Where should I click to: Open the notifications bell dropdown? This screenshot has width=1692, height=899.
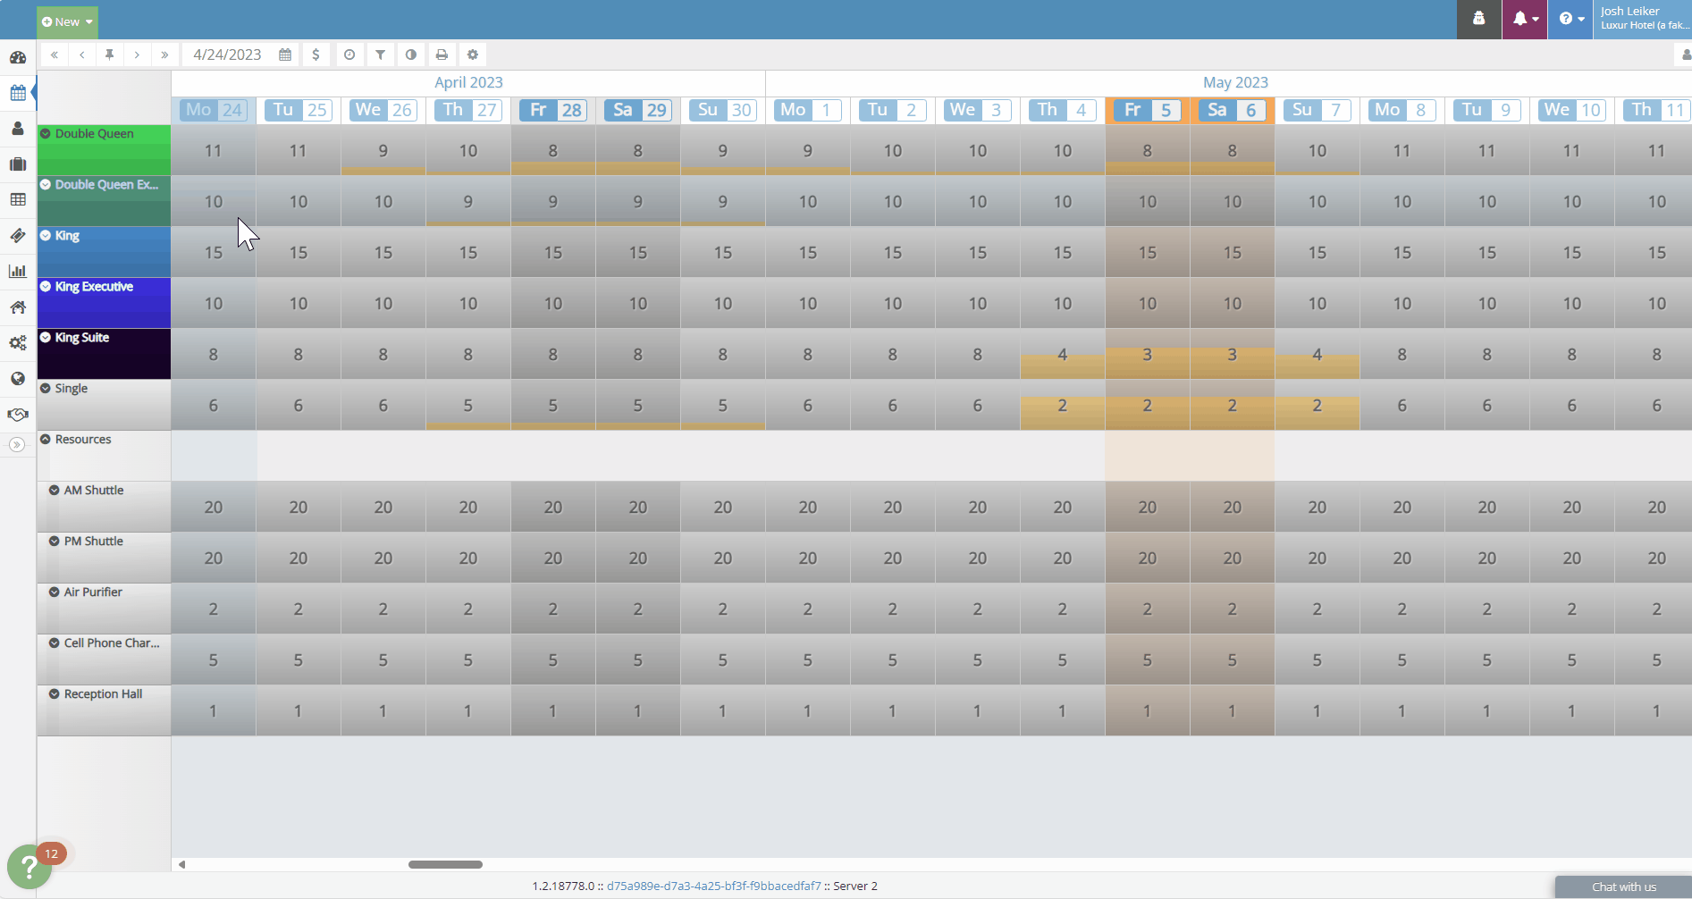1524,19
